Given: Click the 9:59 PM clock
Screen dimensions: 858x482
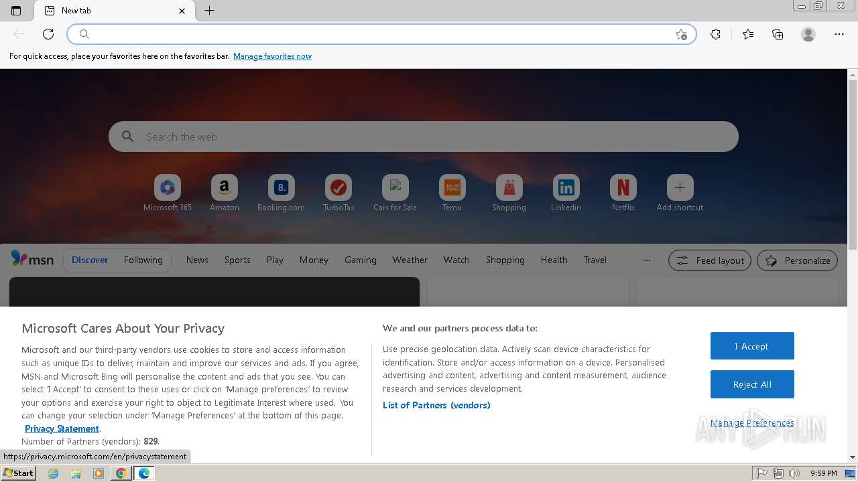Looking at the screenshot, I should [823, 473].
